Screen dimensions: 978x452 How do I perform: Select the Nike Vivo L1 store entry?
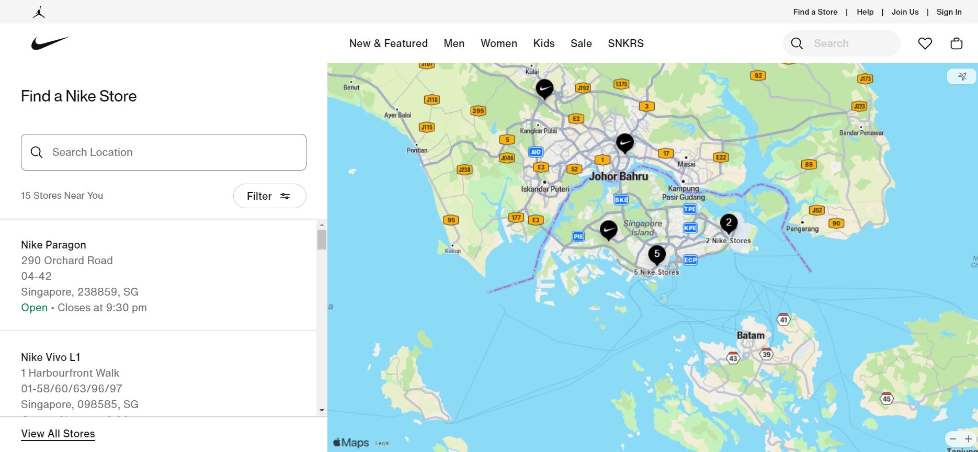click(x=158, y=375)
